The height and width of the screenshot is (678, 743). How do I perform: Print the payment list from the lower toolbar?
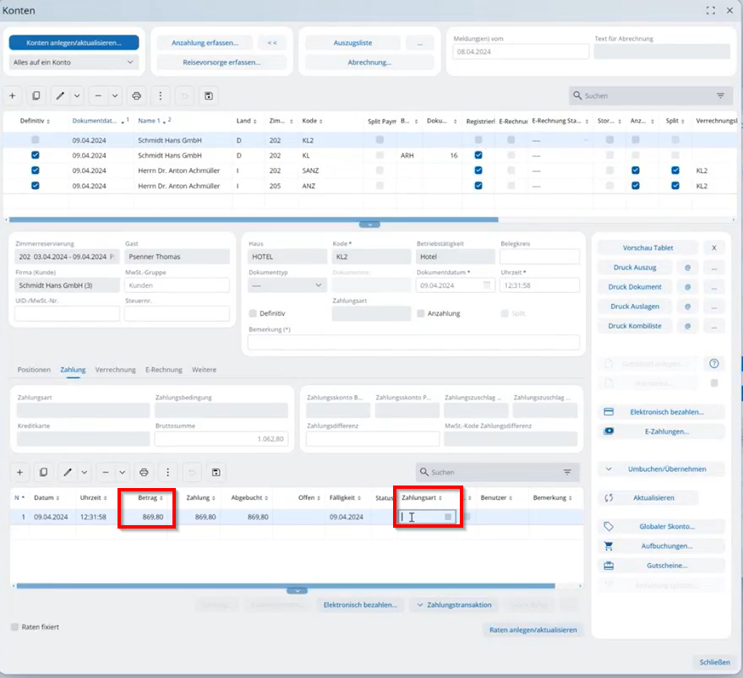[144, 473]
